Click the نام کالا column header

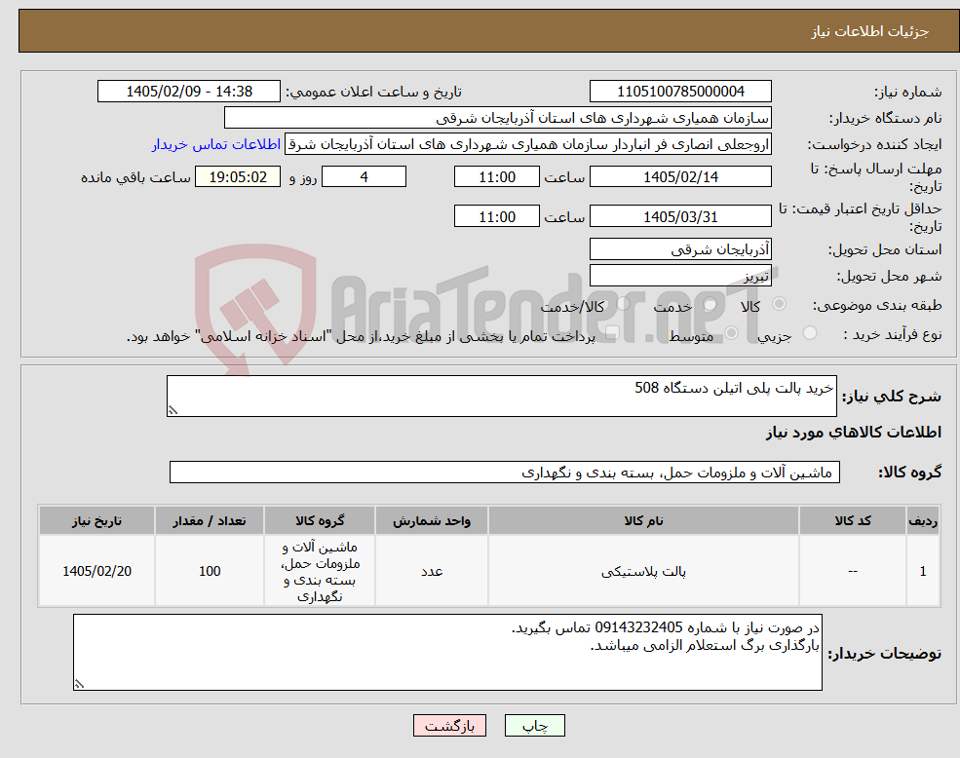[643, 520]
